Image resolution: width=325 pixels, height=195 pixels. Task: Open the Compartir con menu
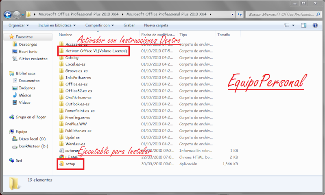100,25
